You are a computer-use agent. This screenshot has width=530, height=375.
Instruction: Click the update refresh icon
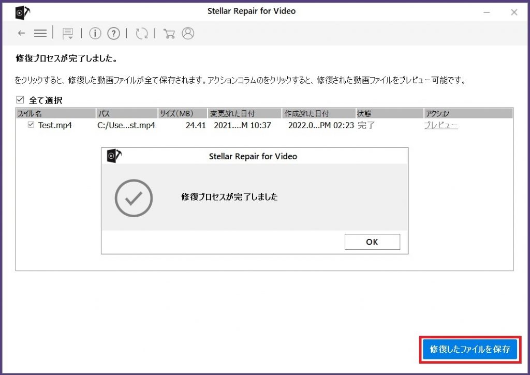(142, 34)
